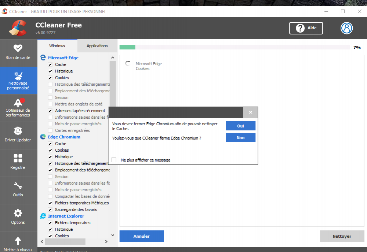Screen dimensions: 367x252
Task: Click the Internet Explorer icon
Action: click(43, 216)
